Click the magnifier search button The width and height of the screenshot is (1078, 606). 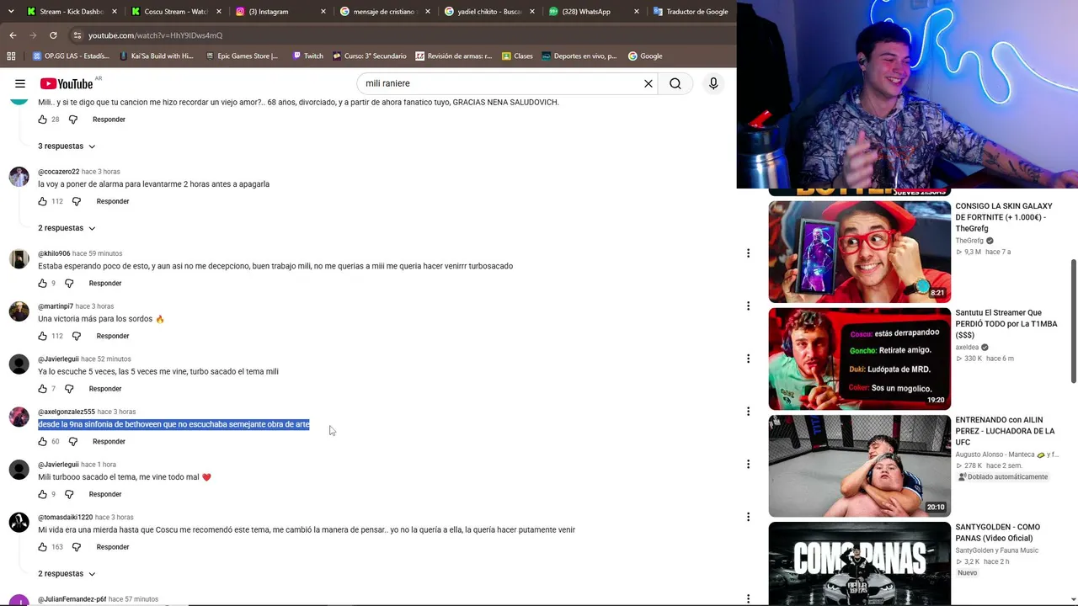pos(675,83)
